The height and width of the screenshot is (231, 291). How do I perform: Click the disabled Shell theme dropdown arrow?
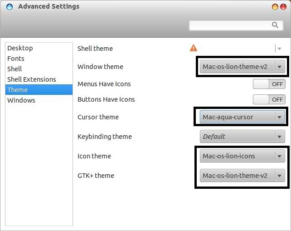pyautogui.click(x=279, y=49)
